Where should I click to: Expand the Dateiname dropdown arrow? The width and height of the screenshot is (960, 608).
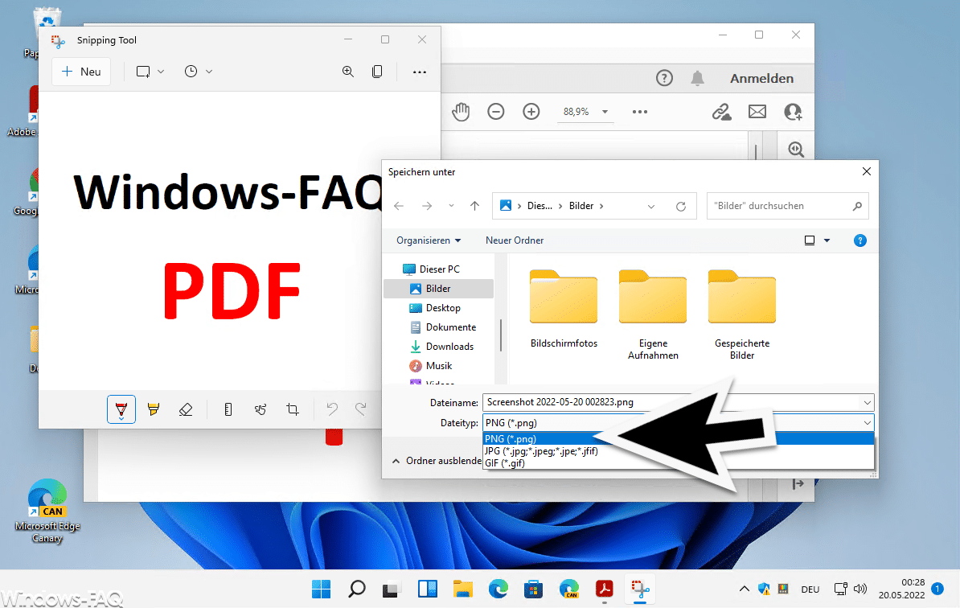(867, 402)
